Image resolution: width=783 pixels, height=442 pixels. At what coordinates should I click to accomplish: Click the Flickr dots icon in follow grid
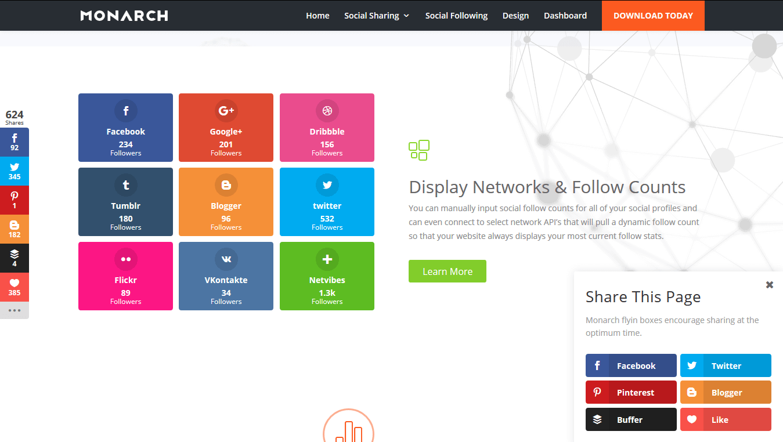point(126,259)
